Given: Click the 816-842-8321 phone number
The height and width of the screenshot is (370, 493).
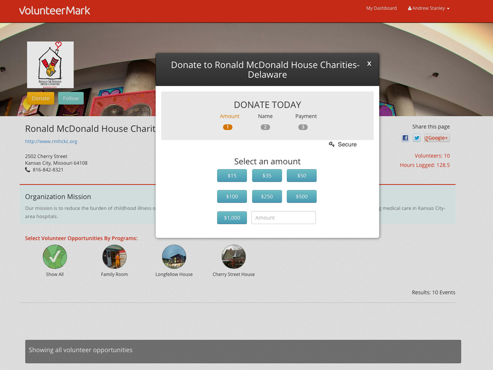Looking at the screenshot, I should [48, 170].
